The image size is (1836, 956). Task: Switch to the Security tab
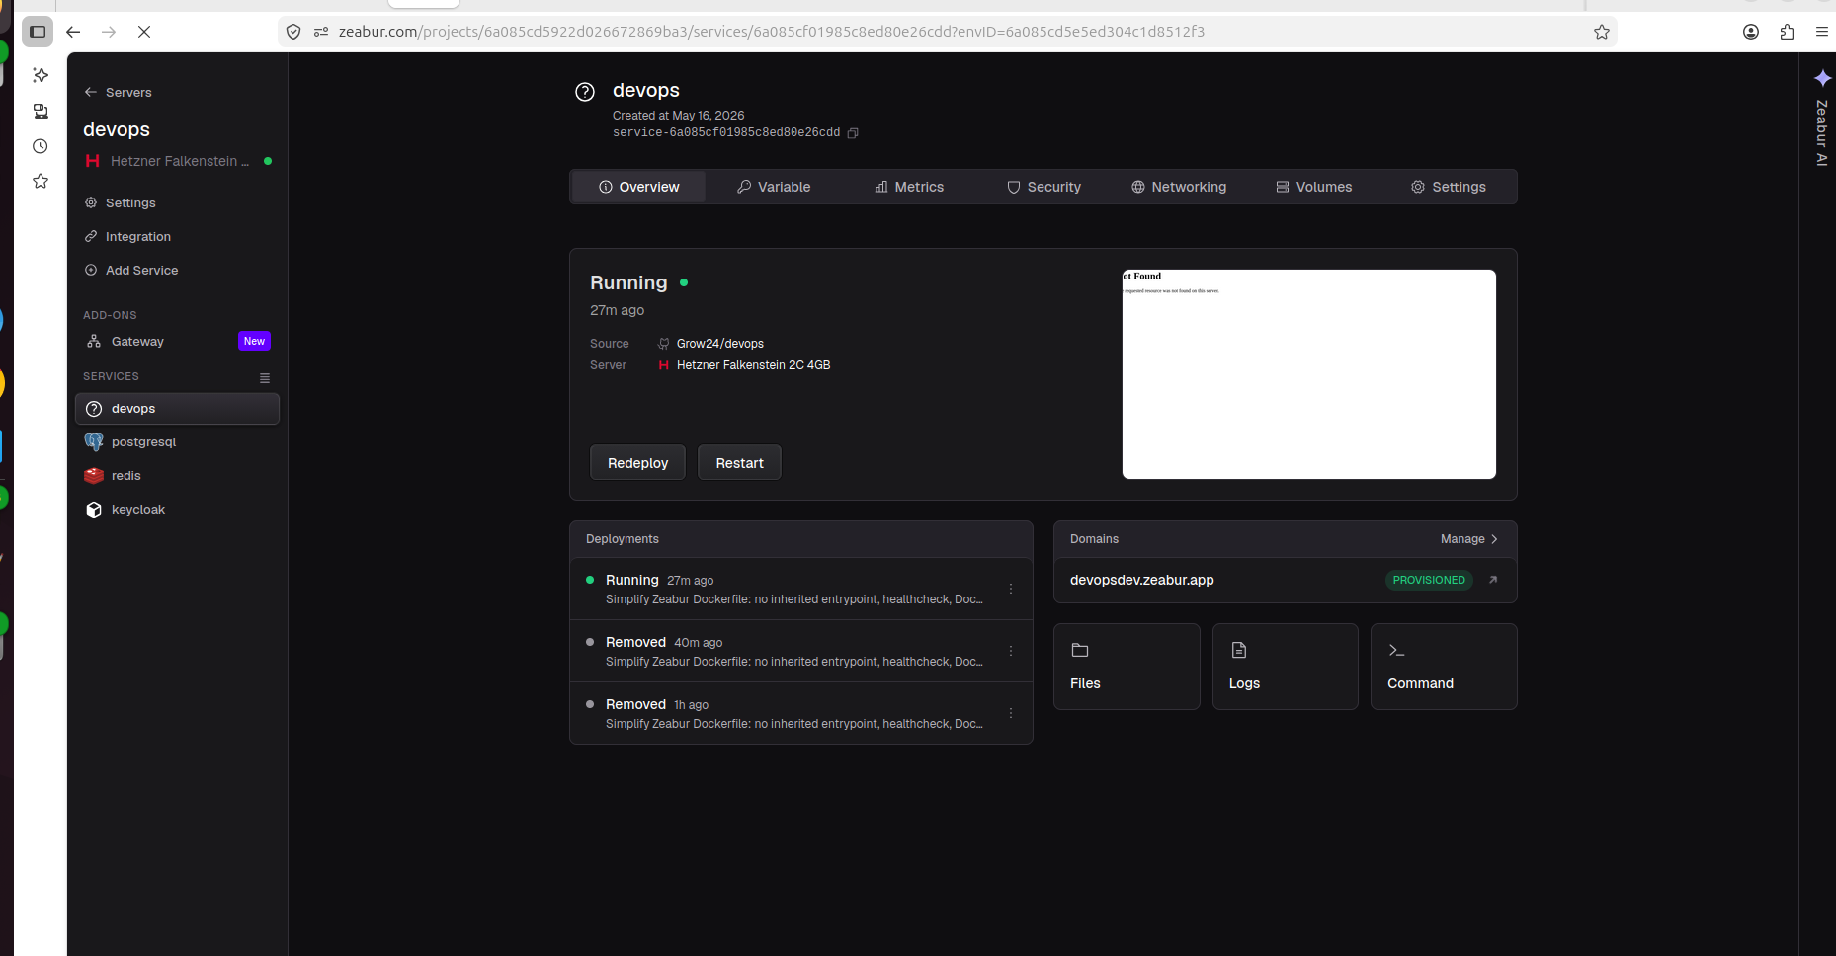click(x=1043, y=187)
